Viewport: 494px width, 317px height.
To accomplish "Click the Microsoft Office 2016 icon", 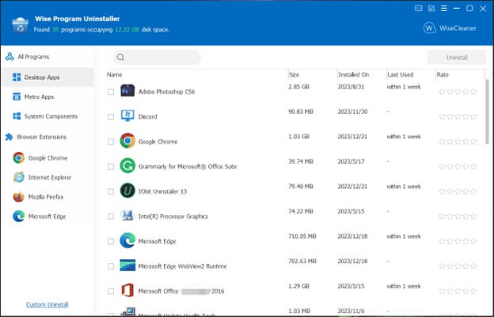I will click(x=127, y=290).
